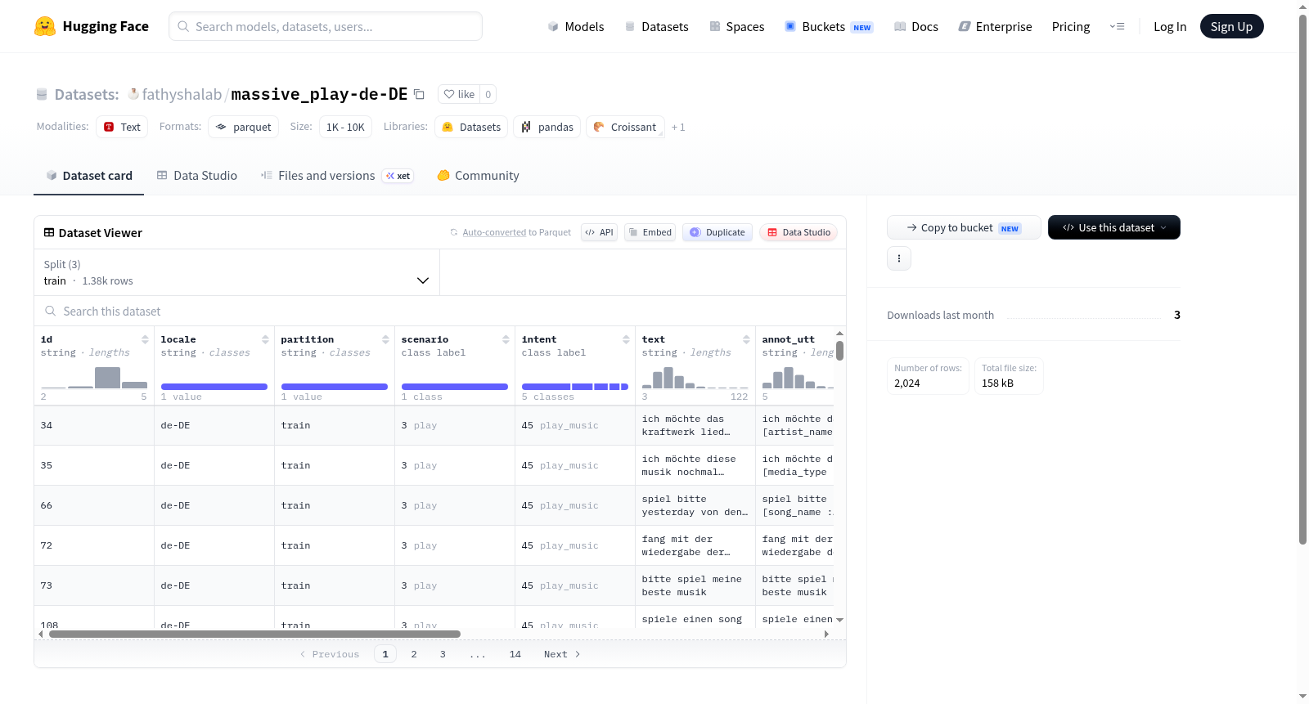
Task: Sort the intent column using arrows
Action: 626,339
